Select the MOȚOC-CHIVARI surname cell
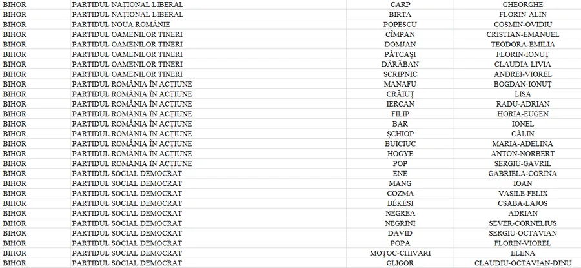The image size is (581, 268). click(400, 253)
